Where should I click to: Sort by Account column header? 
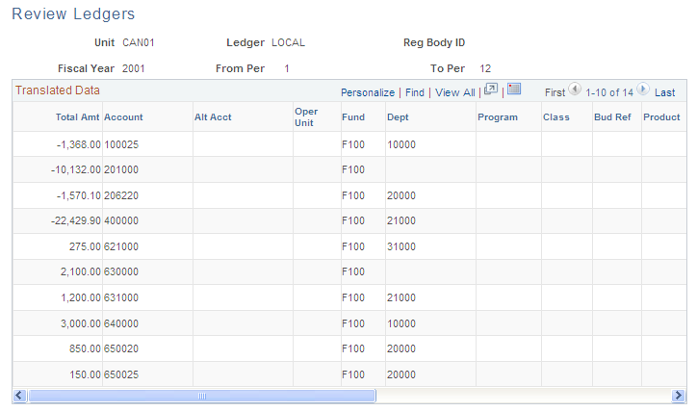123,117
